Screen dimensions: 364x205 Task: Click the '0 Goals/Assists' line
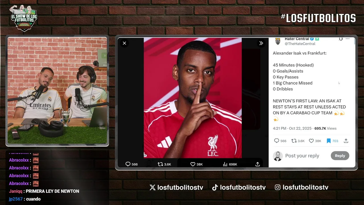click(x=288, y=71)
